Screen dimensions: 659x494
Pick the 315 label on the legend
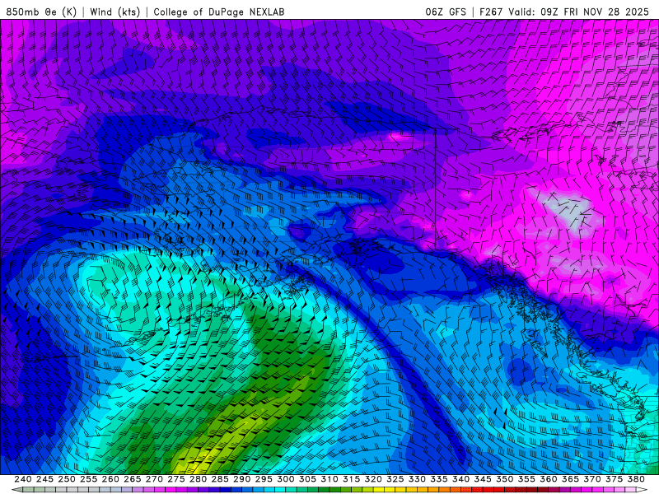point(351,479)
